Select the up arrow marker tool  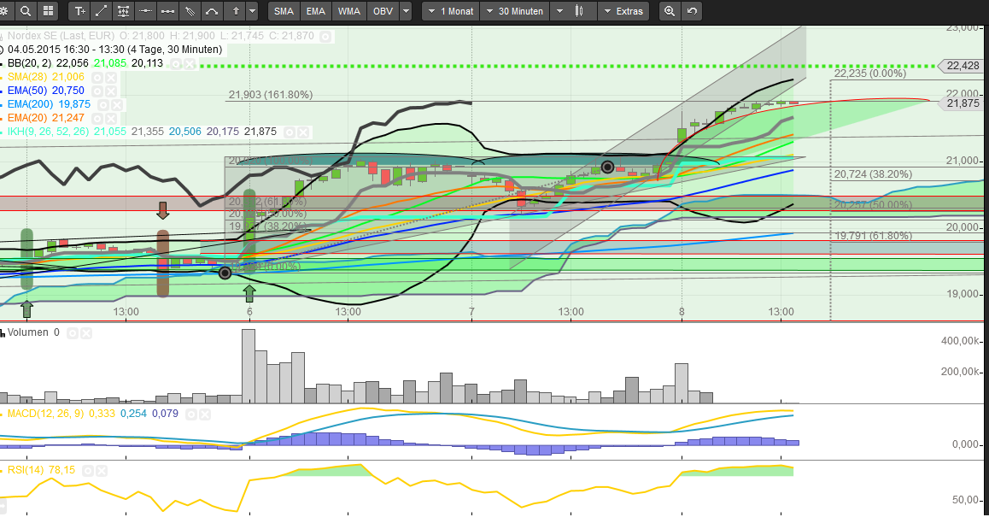click(x=236, y=11)
